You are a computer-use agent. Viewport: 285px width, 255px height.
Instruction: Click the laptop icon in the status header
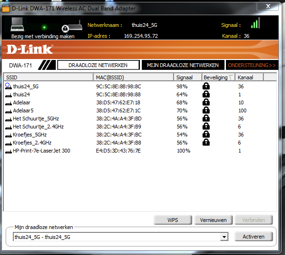click(x=17, y=25)
